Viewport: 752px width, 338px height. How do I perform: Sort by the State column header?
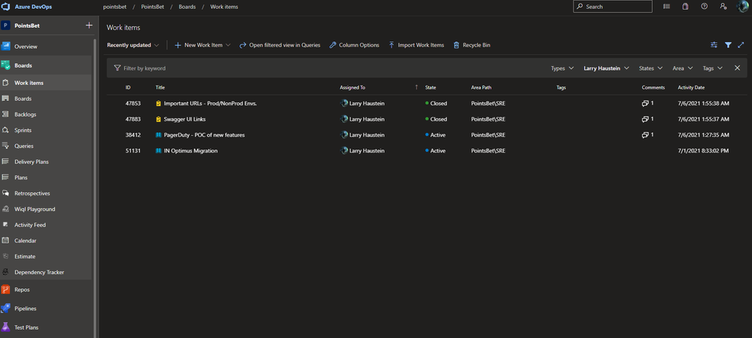click(x=431, y=88)
